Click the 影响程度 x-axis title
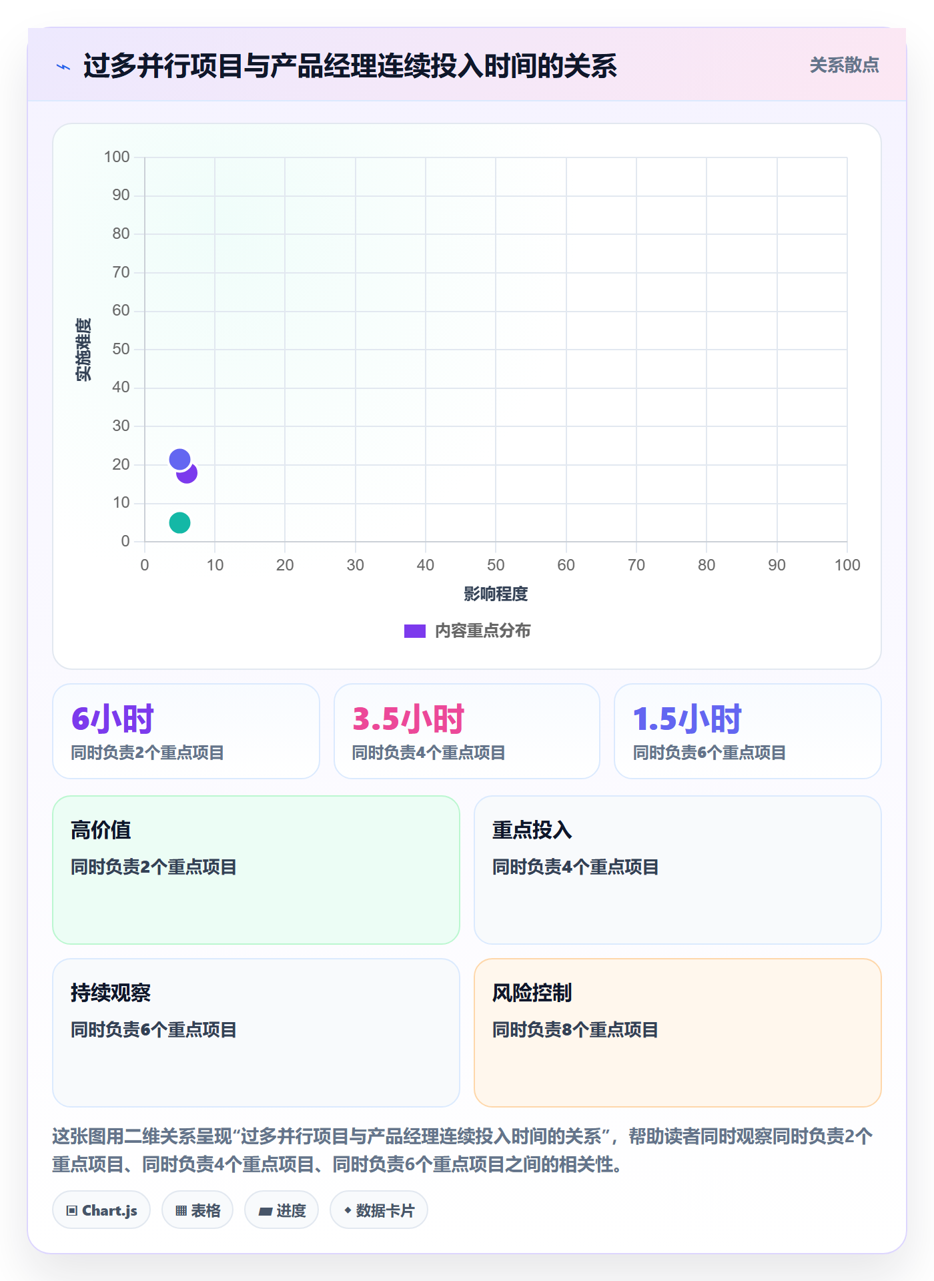The width and height of the screenshot is (934, 1281). 496,594
